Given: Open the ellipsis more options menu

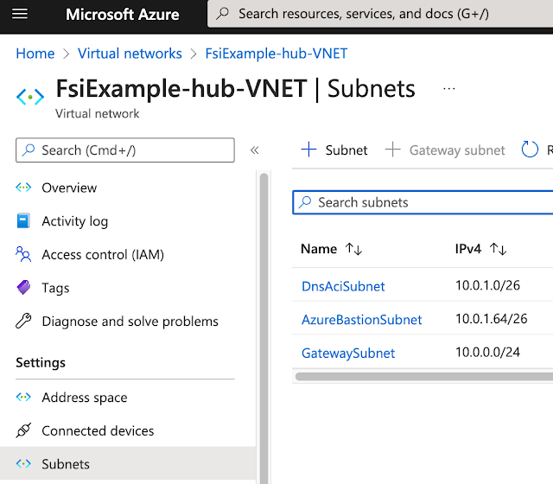Looking at the screenshot, I should pos(448,88).
